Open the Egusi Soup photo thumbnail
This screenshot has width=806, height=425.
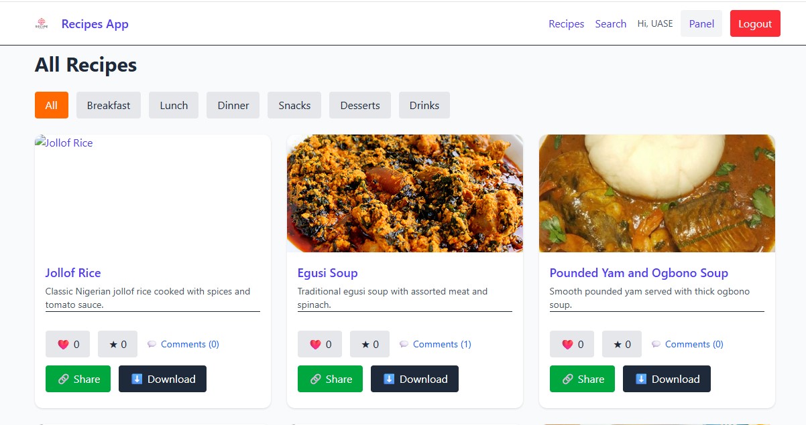point(405,193)
